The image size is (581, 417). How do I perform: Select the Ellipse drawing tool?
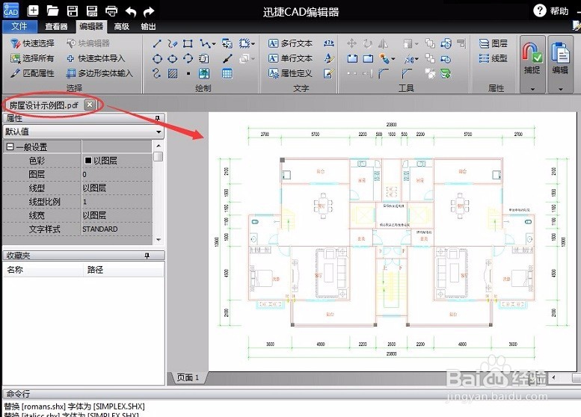coord(172,58)
